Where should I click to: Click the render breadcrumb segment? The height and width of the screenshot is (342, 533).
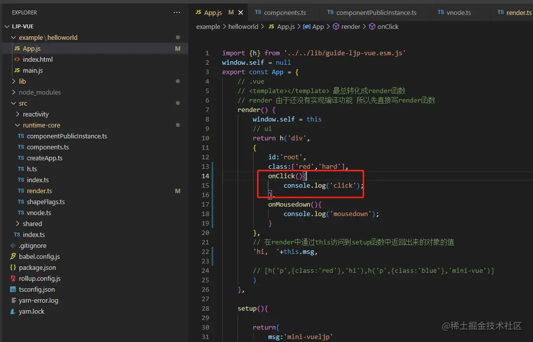click(351, 26)
